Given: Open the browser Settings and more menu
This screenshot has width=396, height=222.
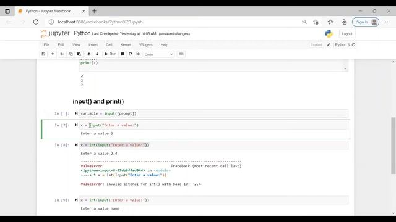Looking at the screenshot, I should pos(387,22).
